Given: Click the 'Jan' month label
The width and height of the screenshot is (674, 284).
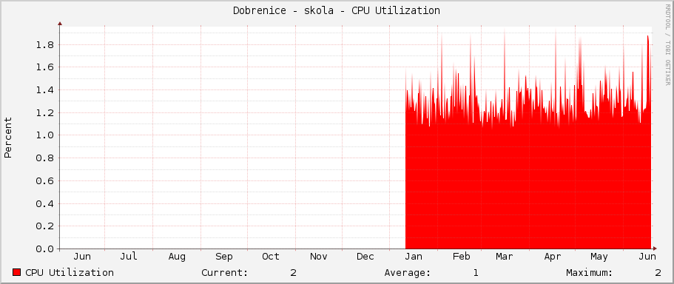Looking at the screenshot, I should pos(414,257).
